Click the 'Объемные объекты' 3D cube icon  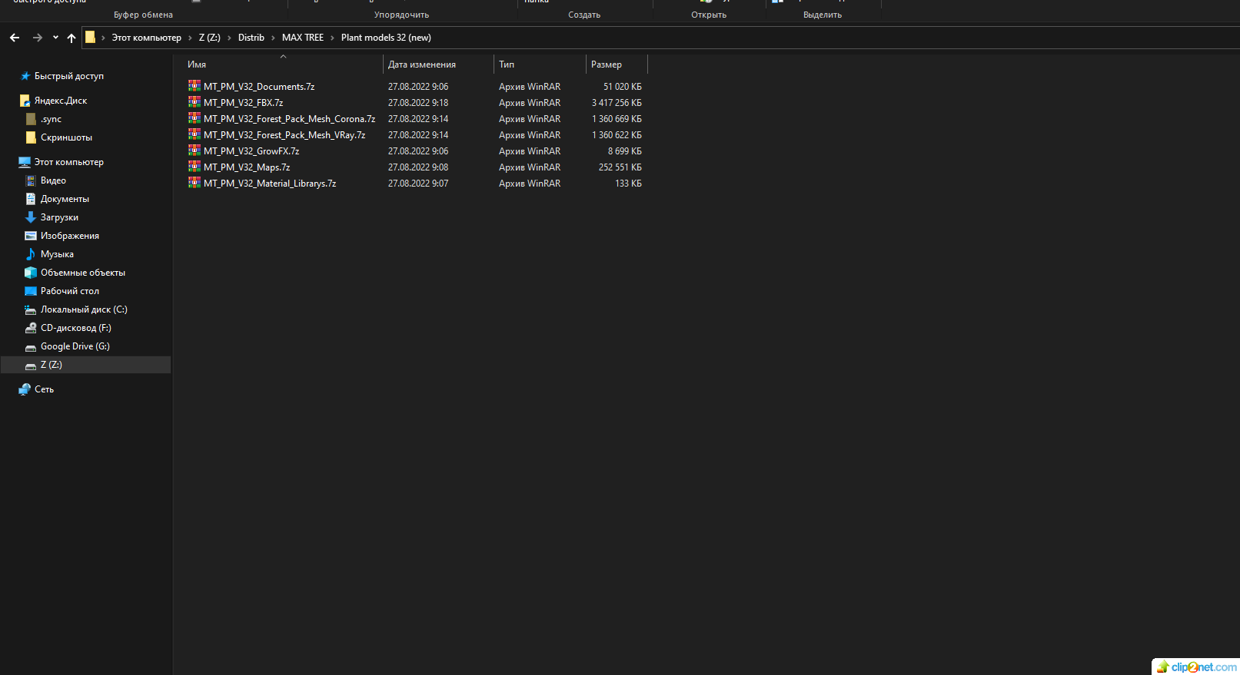(31, 273)
